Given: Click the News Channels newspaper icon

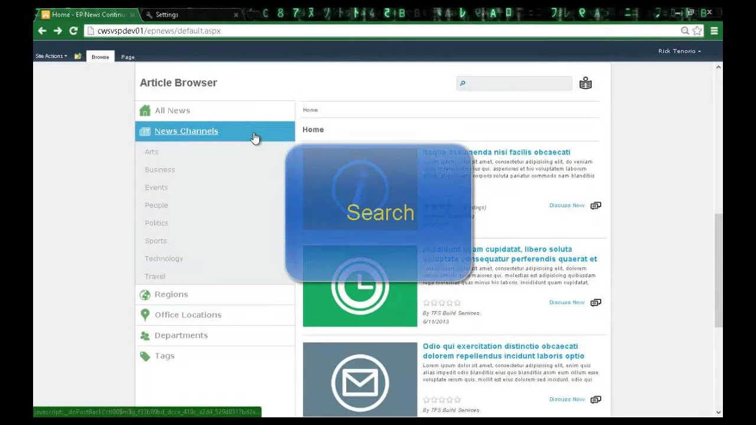Looking at the screenshot, I should tap(145, 132).
